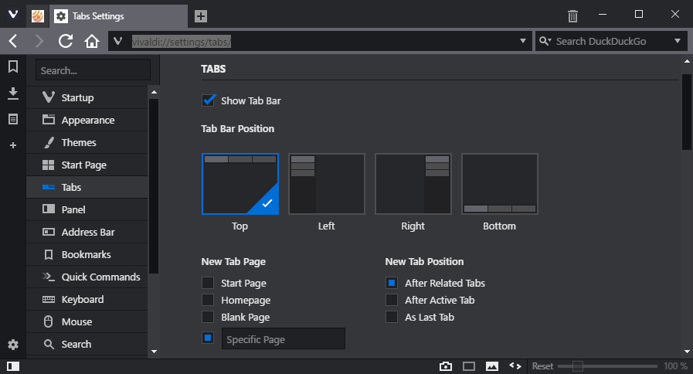Viewport: 693px width, 374px height.
Task: Toggle the panel visibility in status bar
Action: tap(12, 365)
